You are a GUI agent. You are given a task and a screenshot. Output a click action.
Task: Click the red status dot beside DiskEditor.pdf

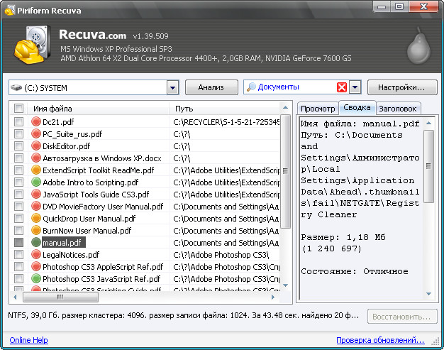pyautogui.click(x=36, y=146)
